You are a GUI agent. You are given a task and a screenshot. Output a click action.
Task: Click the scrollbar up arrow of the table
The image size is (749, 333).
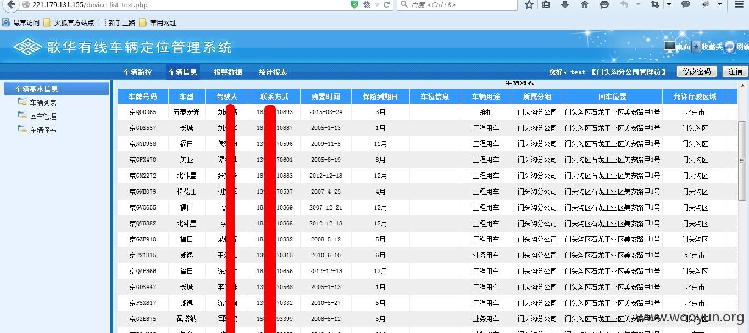pyautogui.click(x=742, y=86)
